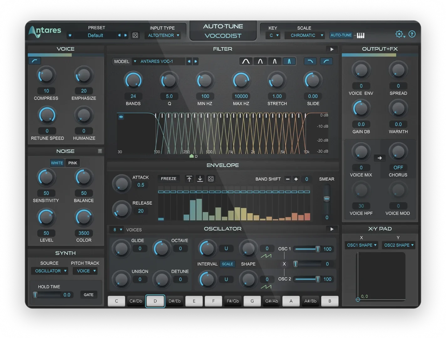Click the D note key

[155, 301]
